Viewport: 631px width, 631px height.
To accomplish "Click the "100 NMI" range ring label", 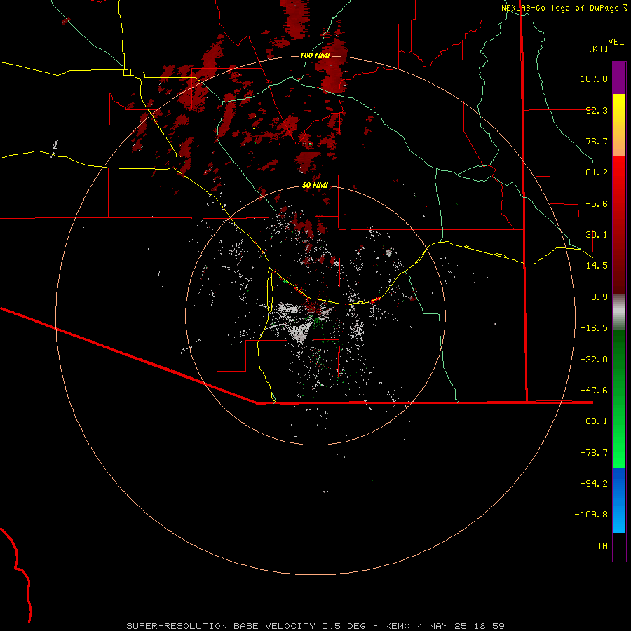I will coord(315,55).
